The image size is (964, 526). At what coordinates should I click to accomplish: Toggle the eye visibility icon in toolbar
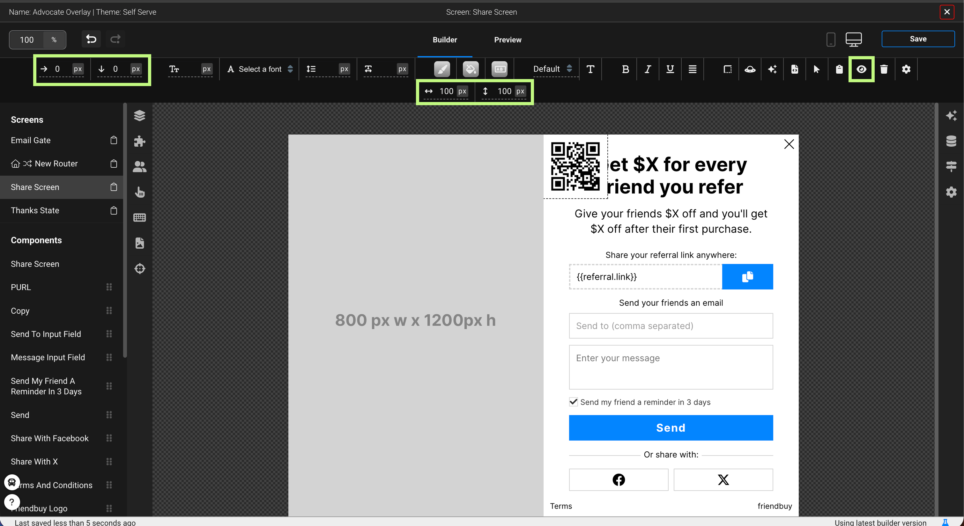coord(861,69)
